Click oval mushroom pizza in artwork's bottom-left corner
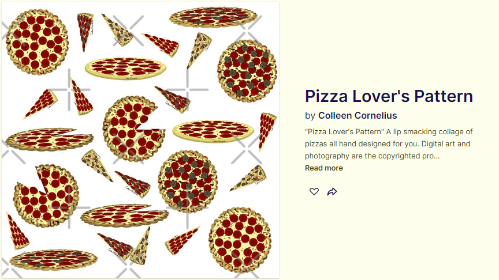 click(54, 259)
